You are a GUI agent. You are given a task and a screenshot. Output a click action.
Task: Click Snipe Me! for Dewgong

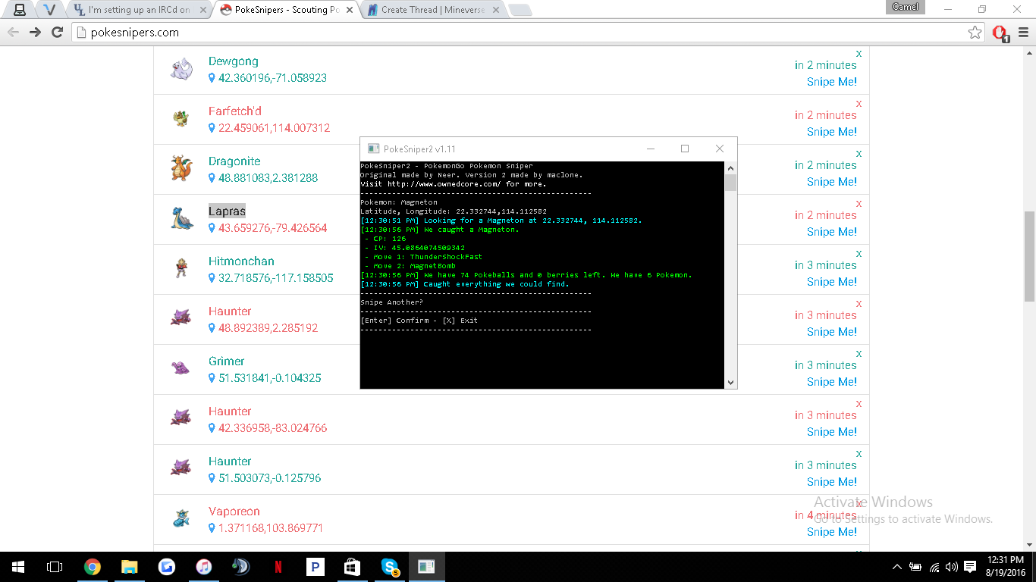(832, 82)
